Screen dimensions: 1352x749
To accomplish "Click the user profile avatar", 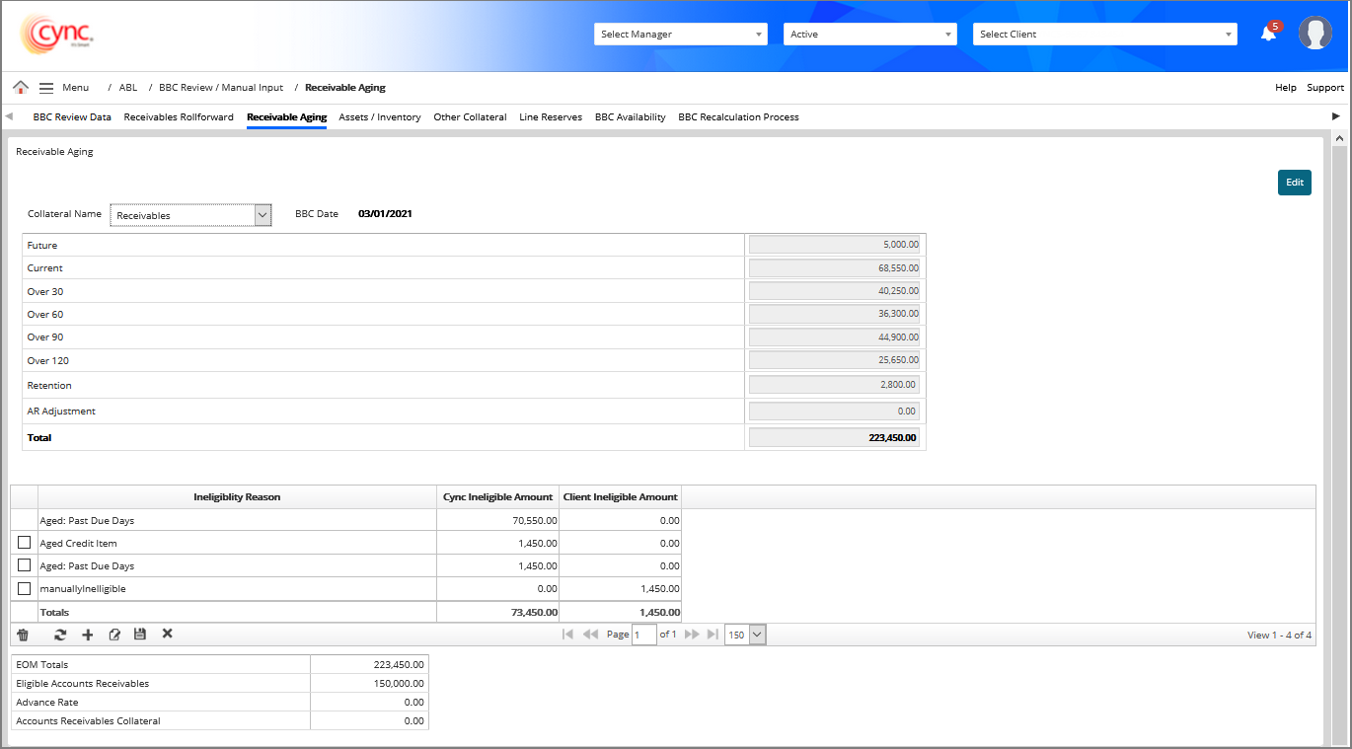I will [1314, 34].
